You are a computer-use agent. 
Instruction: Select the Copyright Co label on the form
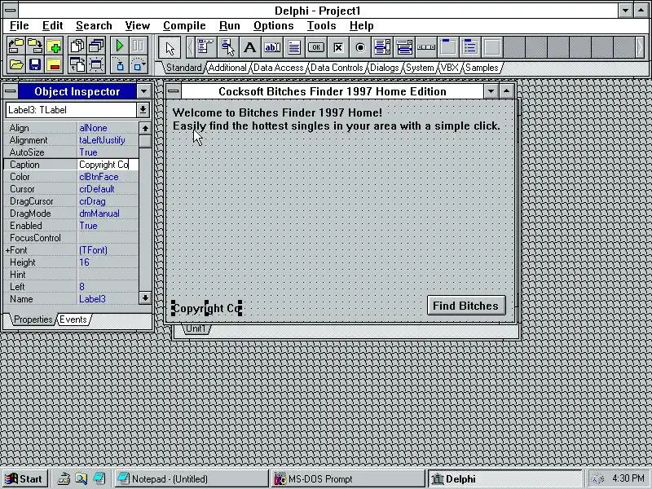[207, 309]
